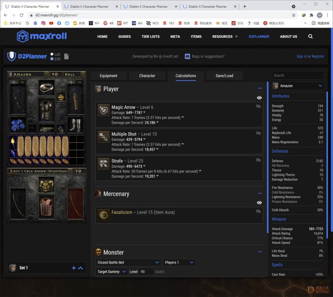The width and height of the screenshot is (333, 297).
Task: Switch to the Character tab
Action: [147, 76]
